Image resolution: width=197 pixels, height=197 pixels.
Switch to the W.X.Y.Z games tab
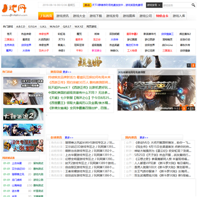pyautogui.click(x=79, y=27)
